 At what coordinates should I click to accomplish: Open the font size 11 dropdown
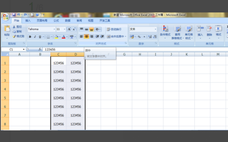coord(65,29)
